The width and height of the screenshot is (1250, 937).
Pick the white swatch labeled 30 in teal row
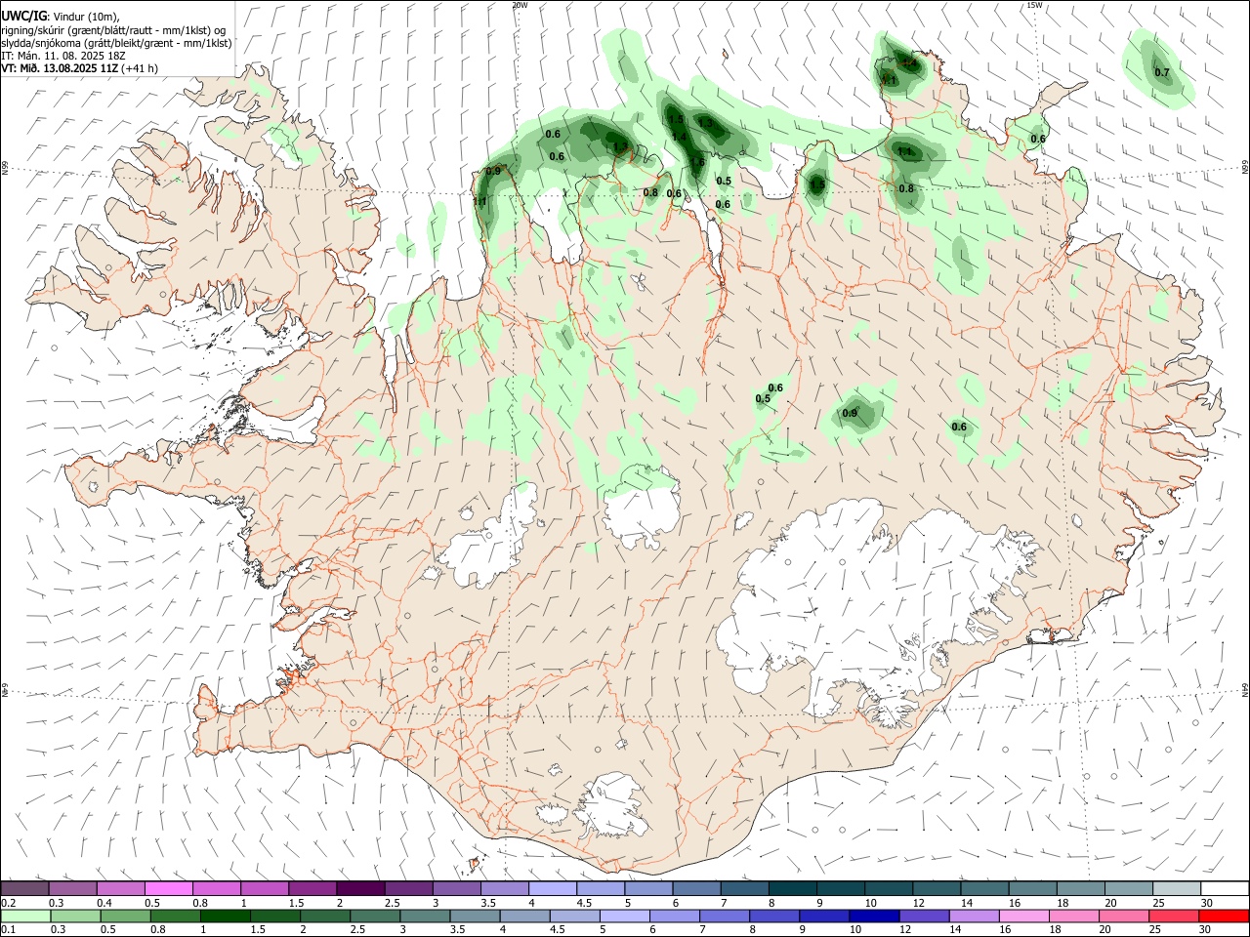pos(1224,888)
